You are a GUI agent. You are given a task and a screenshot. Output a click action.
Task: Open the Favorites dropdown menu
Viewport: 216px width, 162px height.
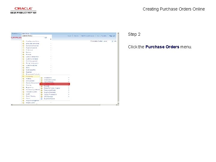click(15, 34)
